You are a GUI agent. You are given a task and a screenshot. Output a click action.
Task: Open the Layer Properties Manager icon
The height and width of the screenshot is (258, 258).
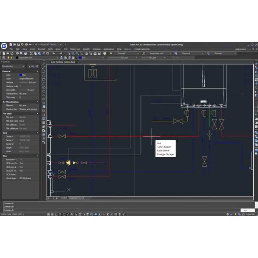[x=4, y=57]
